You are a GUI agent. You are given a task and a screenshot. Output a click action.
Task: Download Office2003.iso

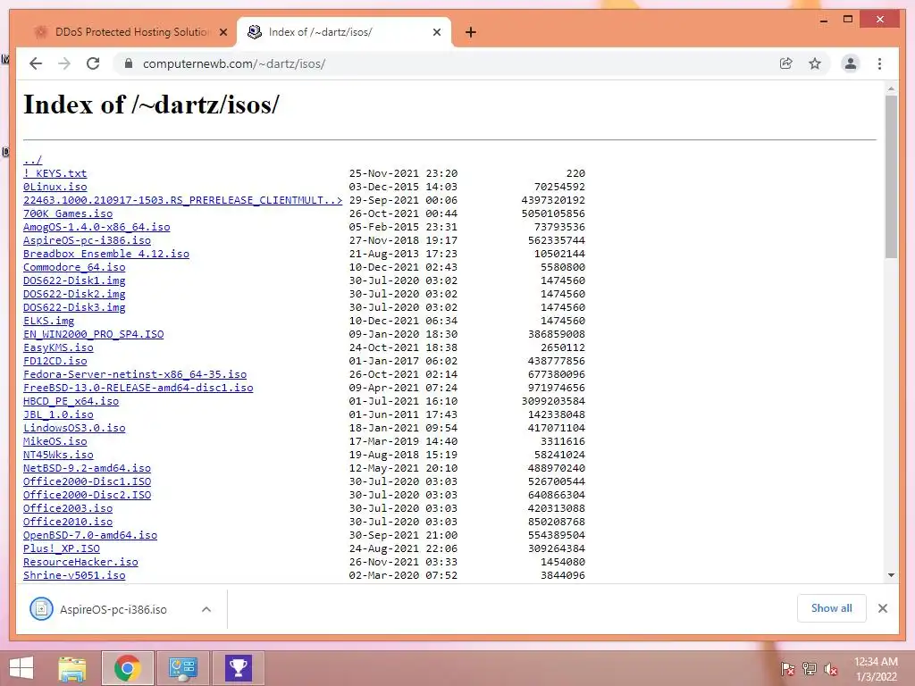(x=68, y=508)
